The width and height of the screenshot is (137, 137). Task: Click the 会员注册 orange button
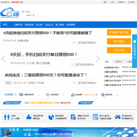(x=119, y=50)
